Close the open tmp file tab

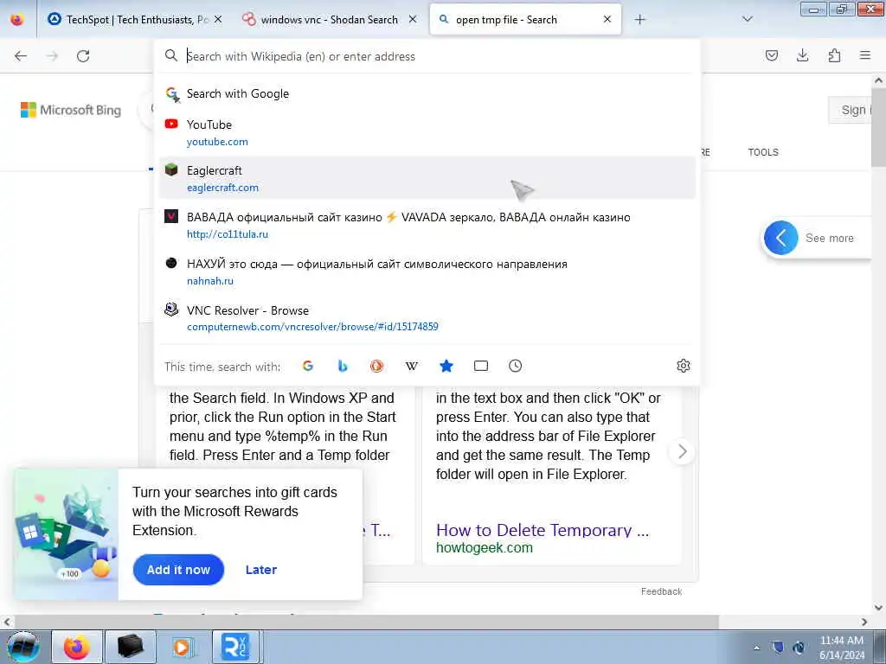coord(607,19)
